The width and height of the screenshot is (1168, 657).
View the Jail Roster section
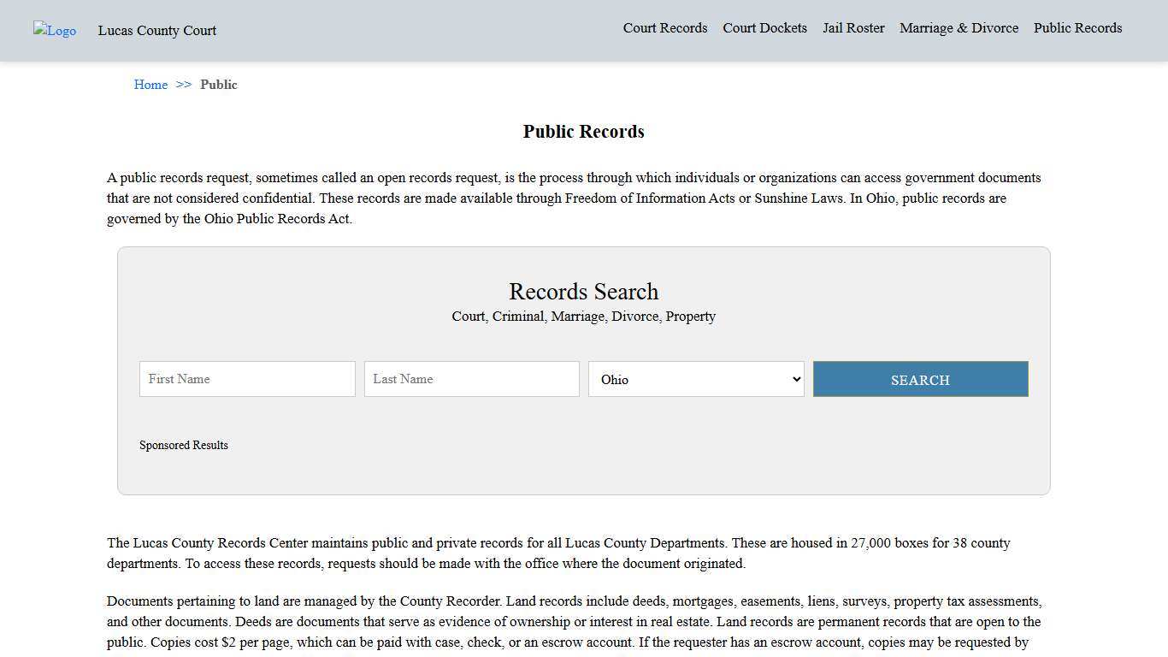(853, 28)
